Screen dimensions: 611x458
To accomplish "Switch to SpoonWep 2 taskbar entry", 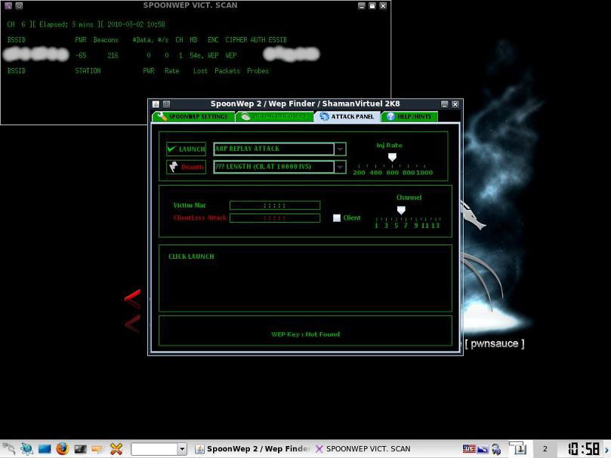I will 252,449.
